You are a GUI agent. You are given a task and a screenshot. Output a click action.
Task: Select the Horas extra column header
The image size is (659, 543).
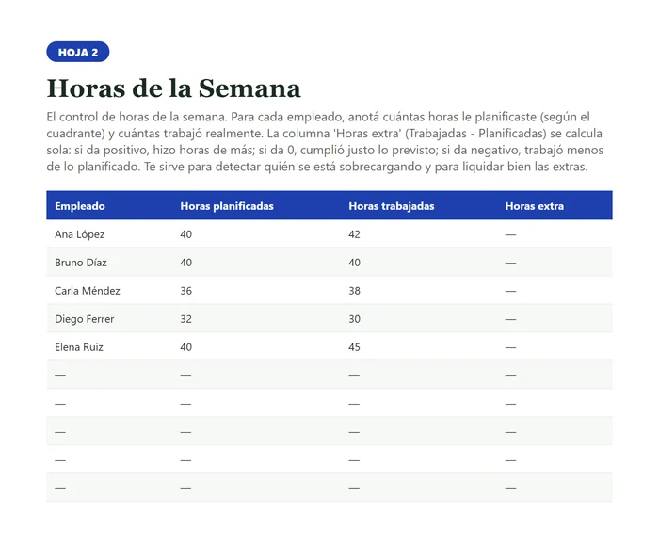pos(534,206)
